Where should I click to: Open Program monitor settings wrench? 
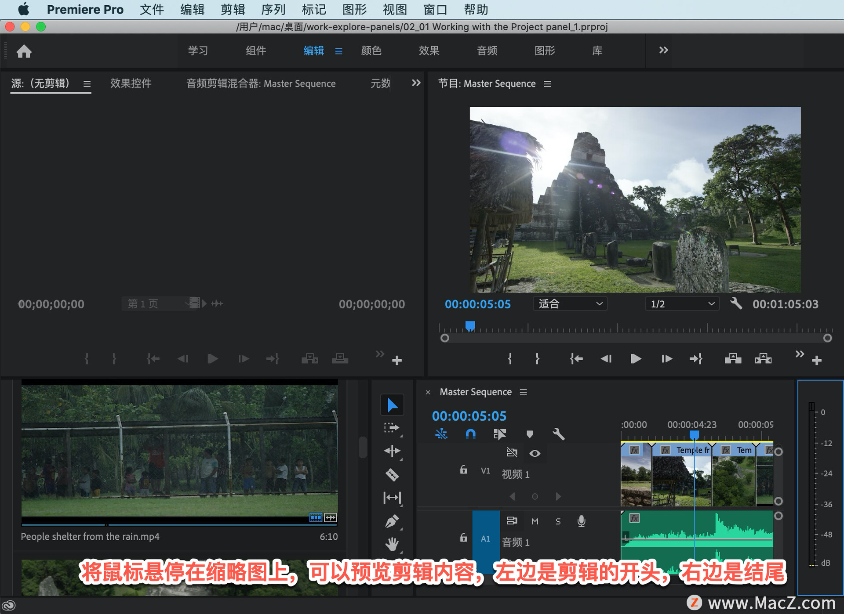(736, 303)
